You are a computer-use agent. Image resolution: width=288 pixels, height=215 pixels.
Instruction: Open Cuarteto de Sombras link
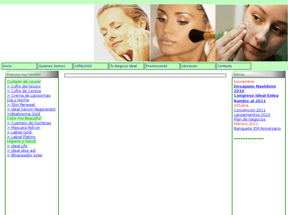click(x=29, y=123)
